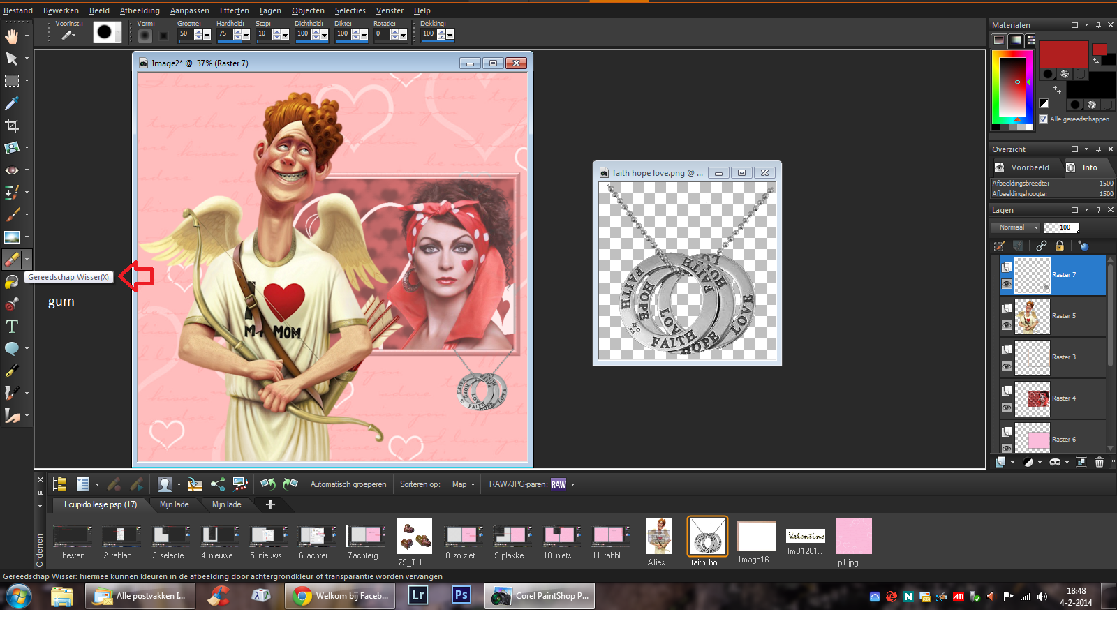Image resolution: width=1117 pixels, height=628 pixels.
Task: Click 'Automatisch groeperen' button
Action: click(348, 484)
